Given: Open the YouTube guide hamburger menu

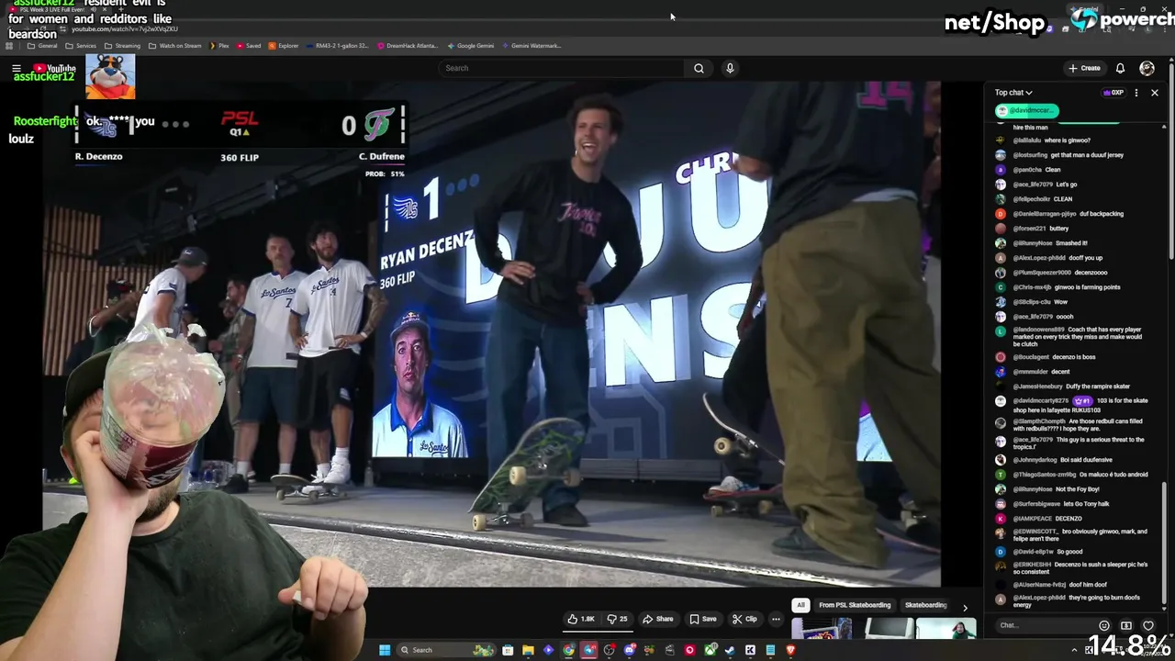Looking at the screenshot, I should pos(16,68).
